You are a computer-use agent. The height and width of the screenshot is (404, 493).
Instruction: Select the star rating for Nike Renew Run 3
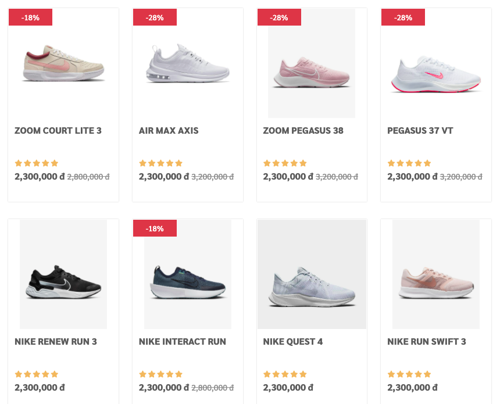click(x=36, y=374)
